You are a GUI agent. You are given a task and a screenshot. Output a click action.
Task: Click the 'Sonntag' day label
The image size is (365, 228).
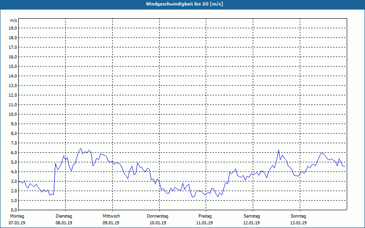[x=298, y=216]
